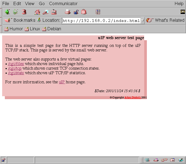This screenshot has height=164, width=186.
Task: Click the component bar grip handle
Action: 142,160
